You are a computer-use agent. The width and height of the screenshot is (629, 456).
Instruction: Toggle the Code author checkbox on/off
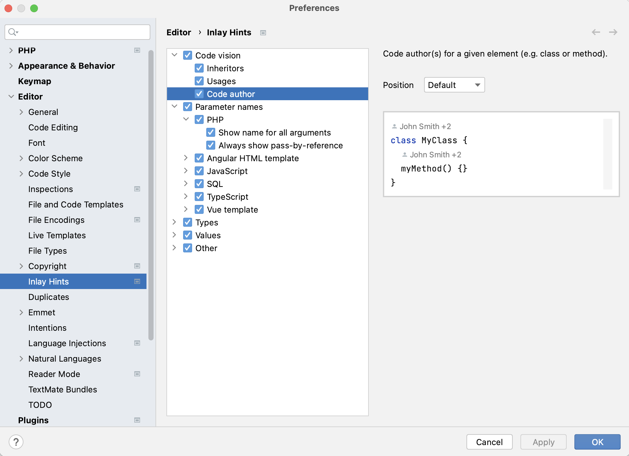coord(199,94)
